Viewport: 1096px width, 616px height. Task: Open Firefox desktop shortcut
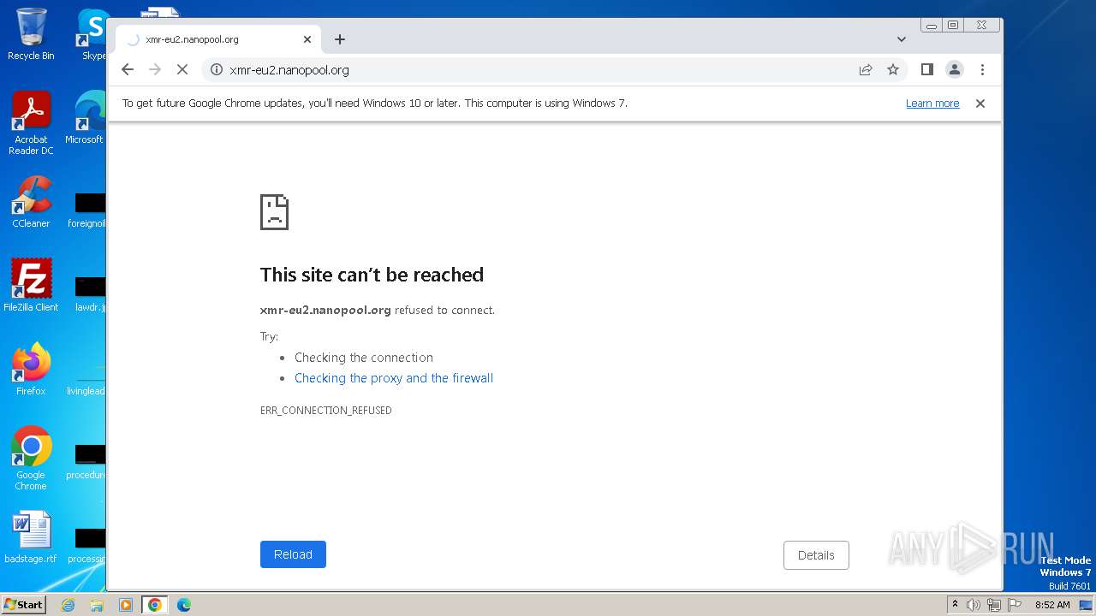pyautogui.click(x=31, y=370)
